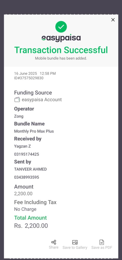This screenshot has height=260, width=122.
Task: Tap the Save as PDF file icon
Action: [x=102, y=242]
